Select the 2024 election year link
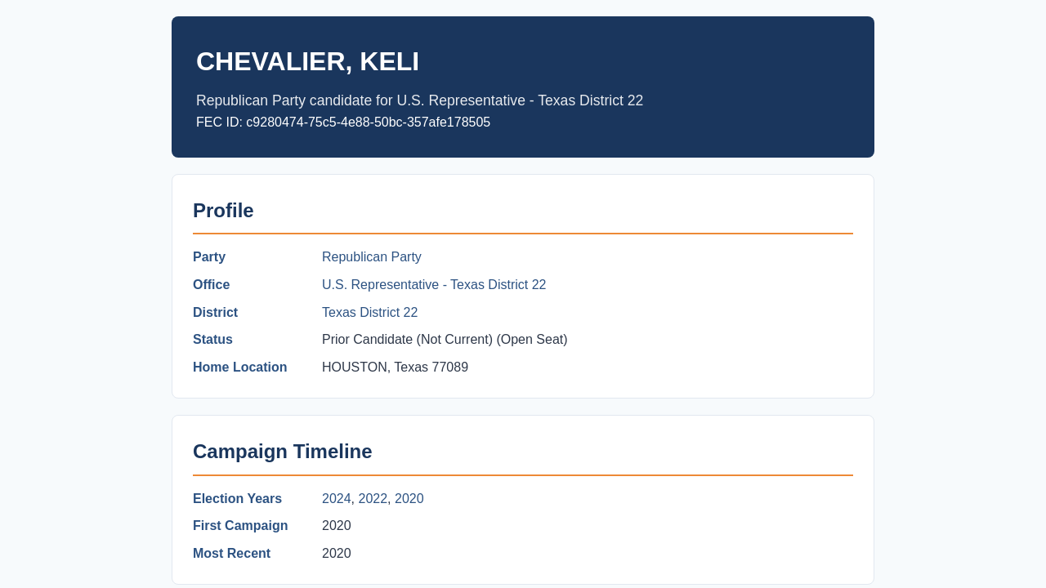 tap(337, 499)
